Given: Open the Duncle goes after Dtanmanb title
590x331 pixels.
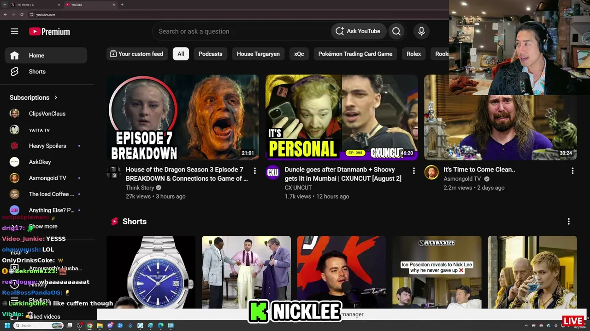Looking at the screenshot, I should pos(343,174).
